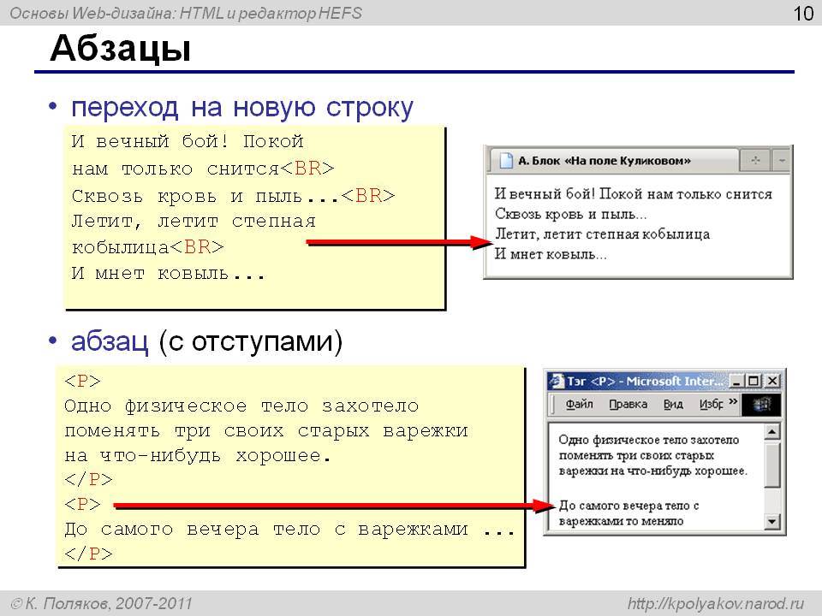The image size is (822, 616).
Task: Click the Internet Explorer icon in title bar
Action: click(557, 381)
